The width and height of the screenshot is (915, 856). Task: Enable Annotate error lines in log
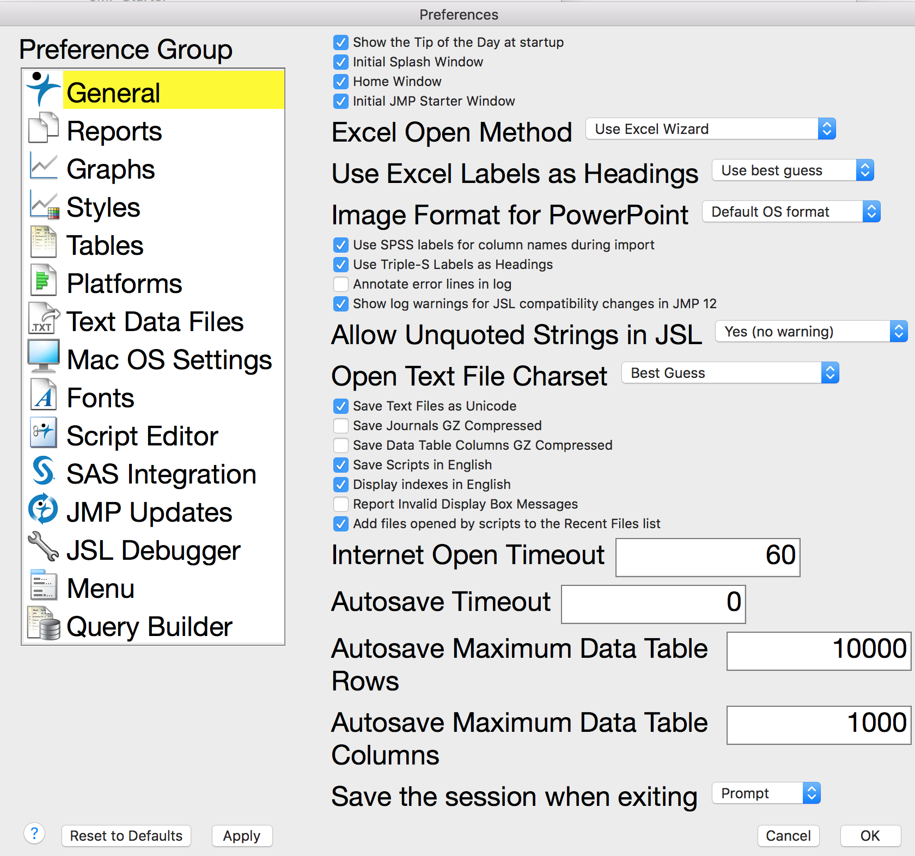(340, 284)
